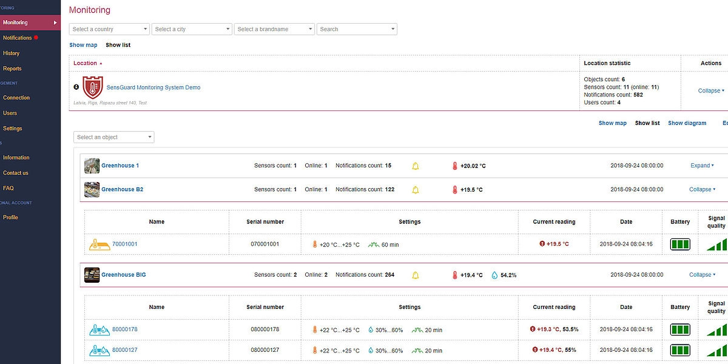The image size is (728, 364).
Task: Open sensor 80000178 link
Action: coord(125,329)
